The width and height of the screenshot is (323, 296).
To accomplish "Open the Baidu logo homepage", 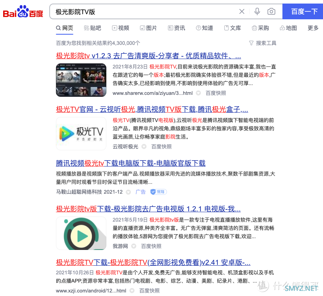I will [23, 11].
